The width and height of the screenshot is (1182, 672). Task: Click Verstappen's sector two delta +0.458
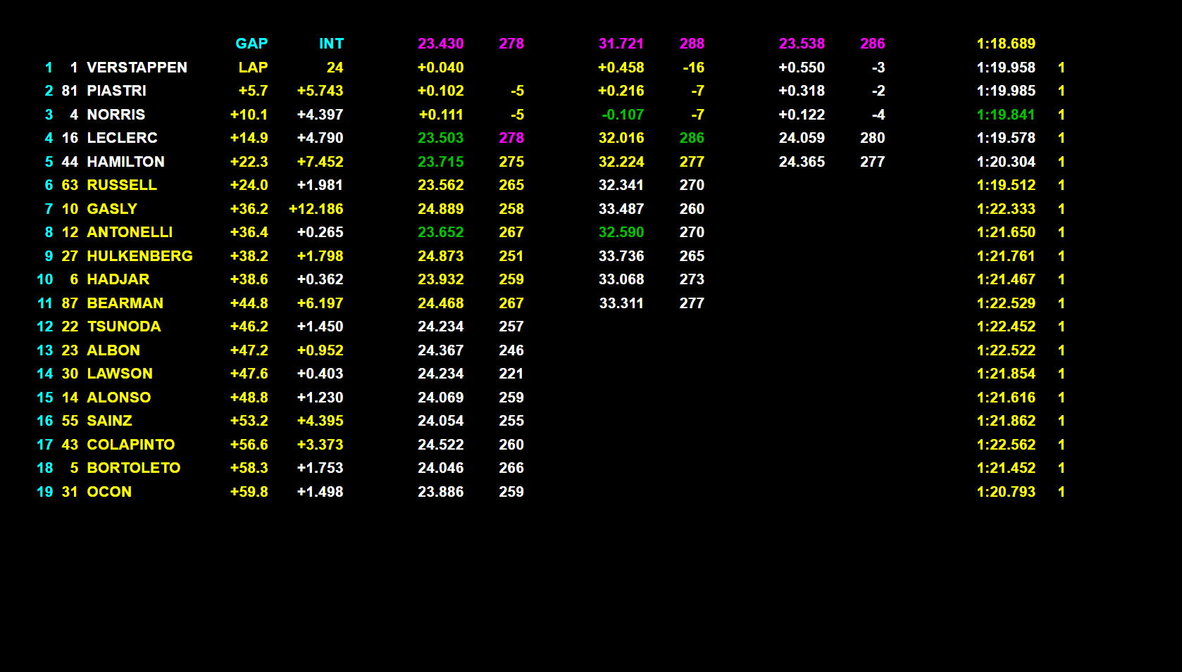[621, 68]
